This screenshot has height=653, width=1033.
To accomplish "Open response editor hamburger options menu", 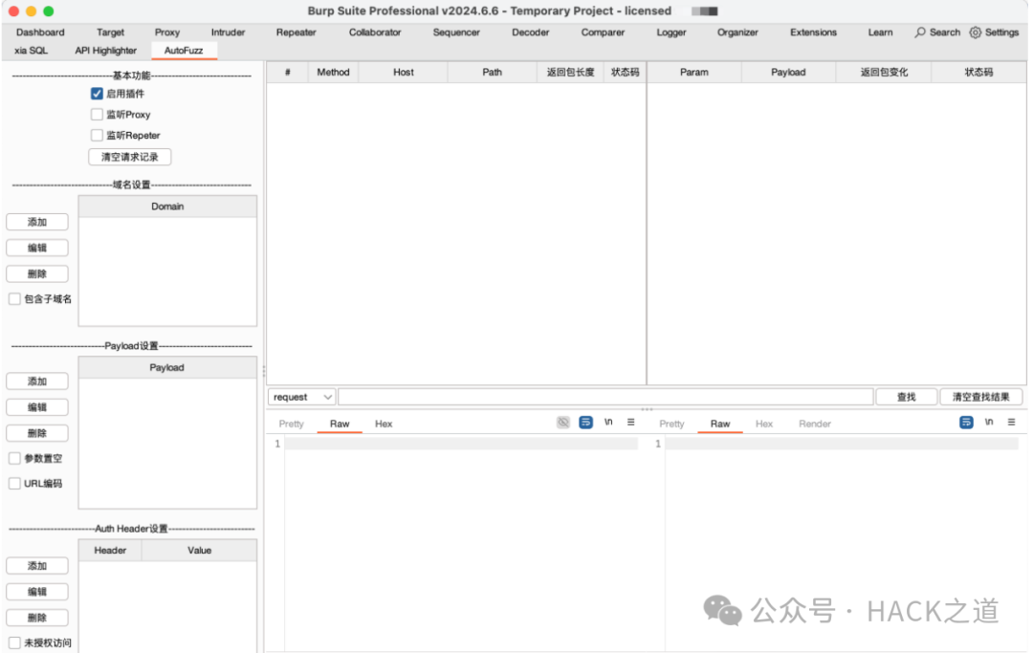I will click(x=1011, y=423).
